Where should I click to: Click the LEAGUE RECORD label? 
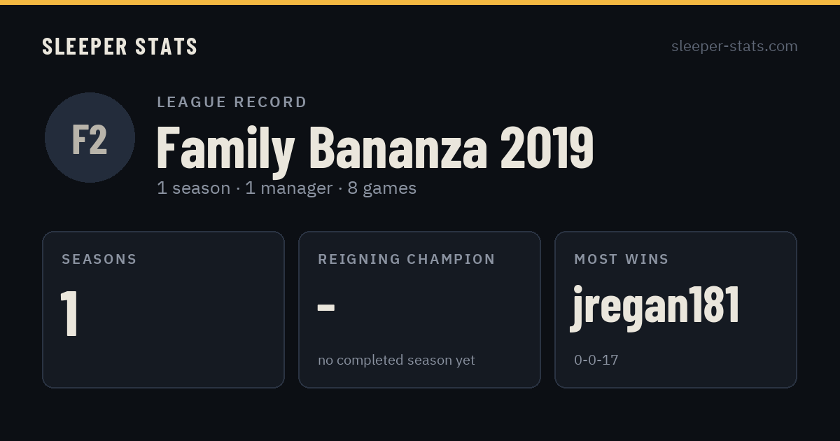point(232,102)
